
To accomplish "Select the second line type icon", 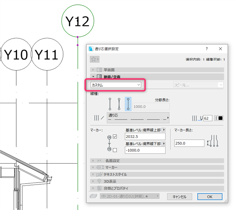I will tap(119, 104).
